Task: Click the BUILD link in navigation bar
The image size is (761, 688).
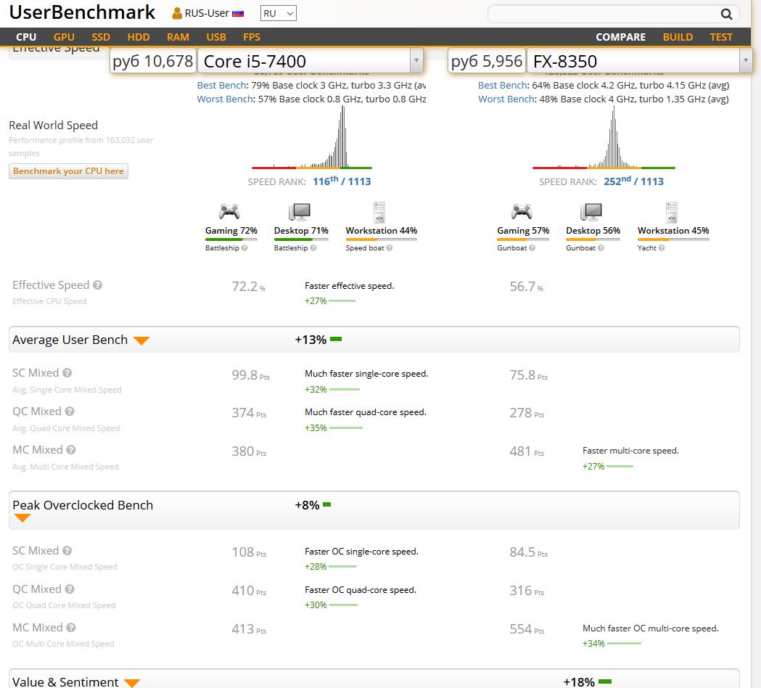Action: pos(678,37)
